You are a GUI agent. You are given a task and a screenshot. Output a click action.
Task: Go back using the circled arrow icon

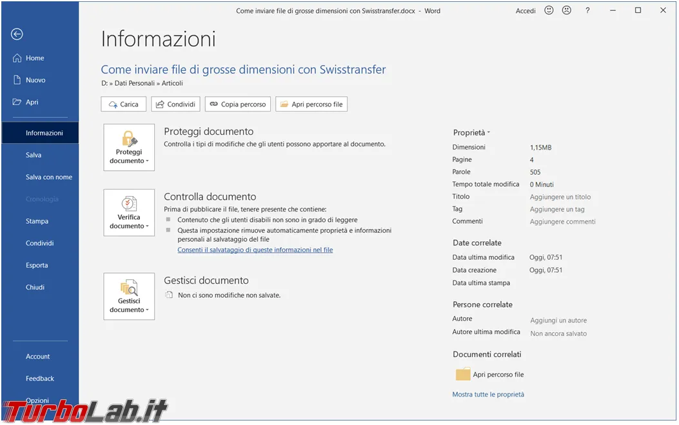point(17,34)
